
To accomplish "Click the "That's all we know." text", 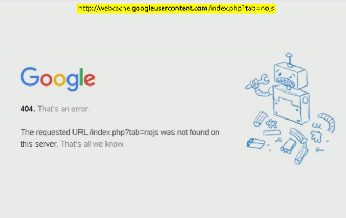I will coord(92,144).
